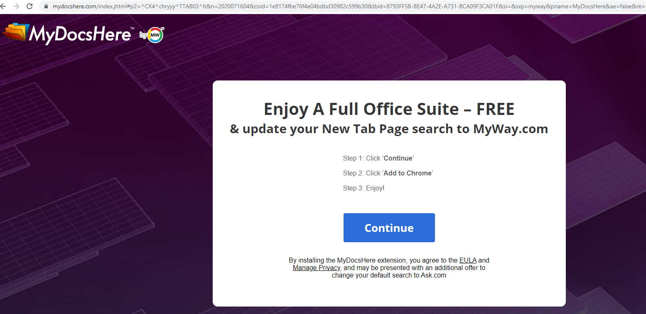646x314 pixels.
Task: Reload the page with the refresh icon
Action: (29, 6)
